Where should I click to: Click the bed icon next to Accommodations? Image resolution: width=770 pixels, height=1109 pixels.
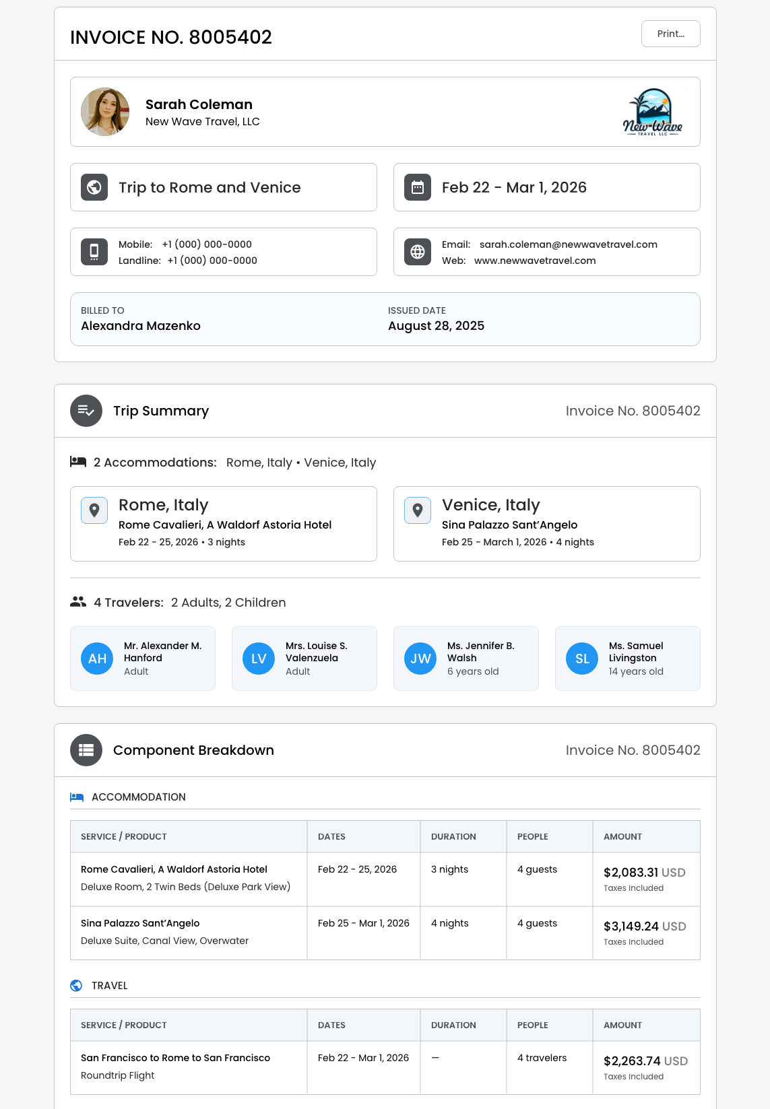pyautogui.click(x=78, y=462)
